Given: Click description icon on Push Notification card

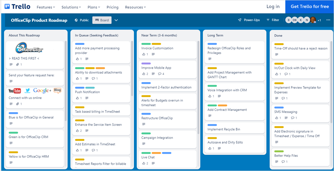Looking at the screenshot, I should 87,98.
